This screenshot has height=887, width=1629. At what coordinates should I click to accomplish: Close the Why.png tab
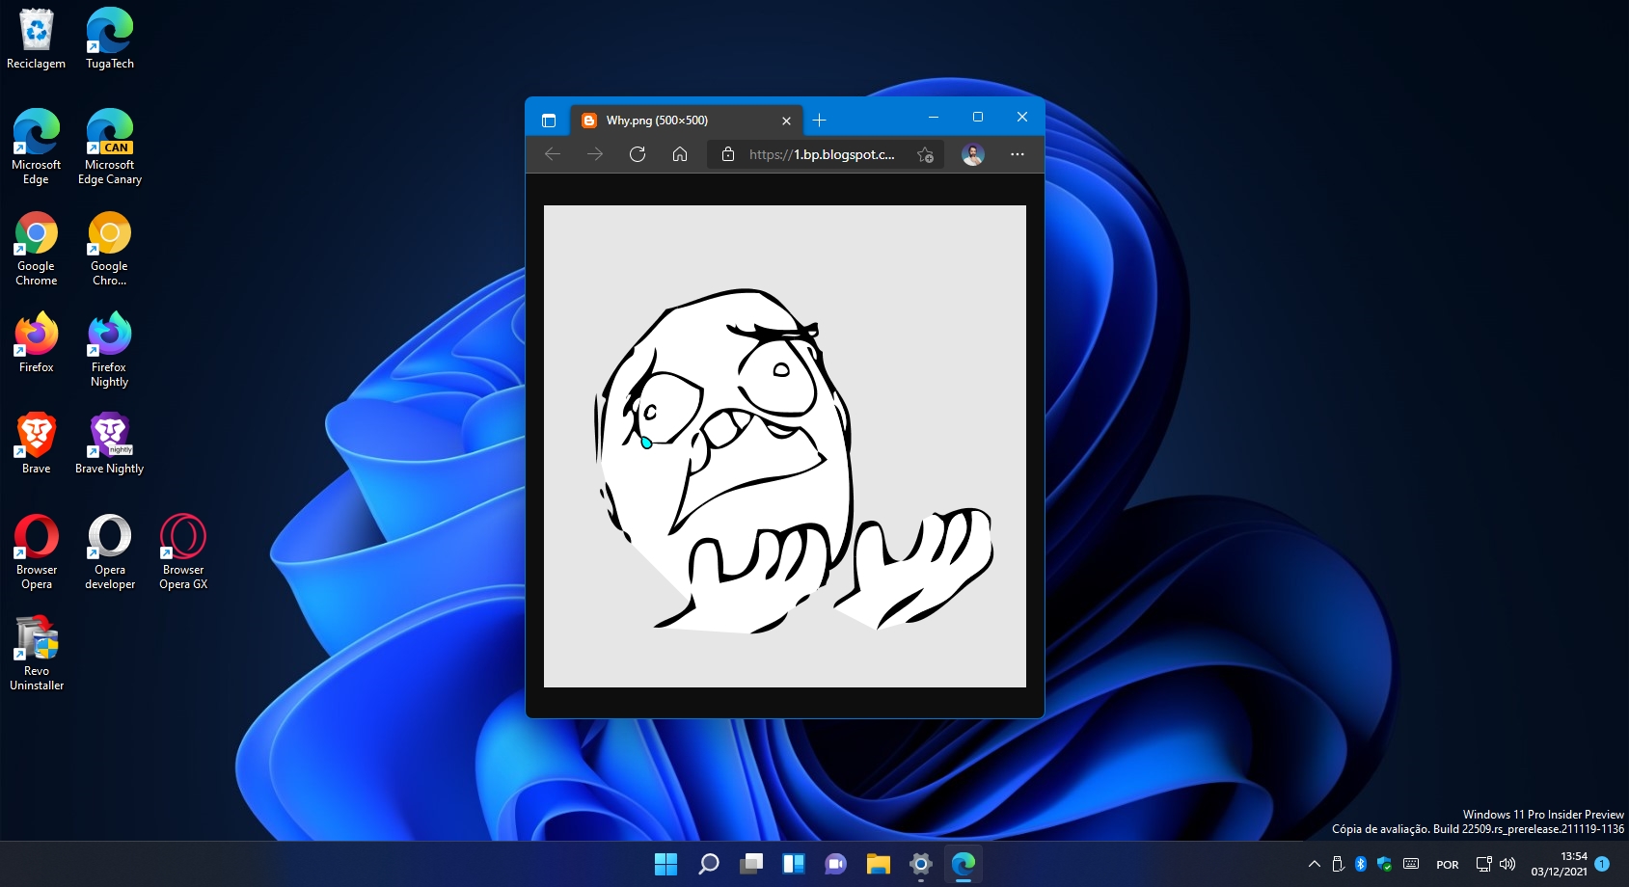point(786,121)
